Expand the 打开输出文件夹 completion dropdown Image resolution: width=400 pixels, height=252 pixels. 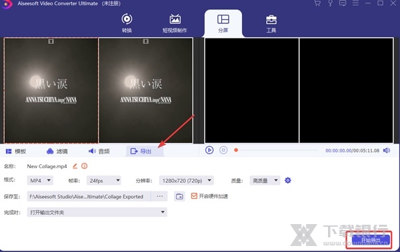(x=97, y=212)
